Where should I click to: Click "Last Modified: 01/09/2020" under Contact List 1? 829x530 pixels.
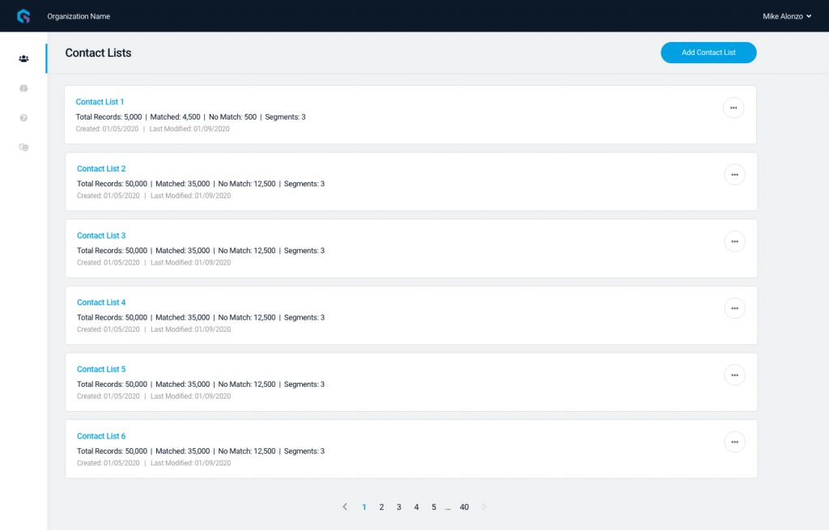189,129
